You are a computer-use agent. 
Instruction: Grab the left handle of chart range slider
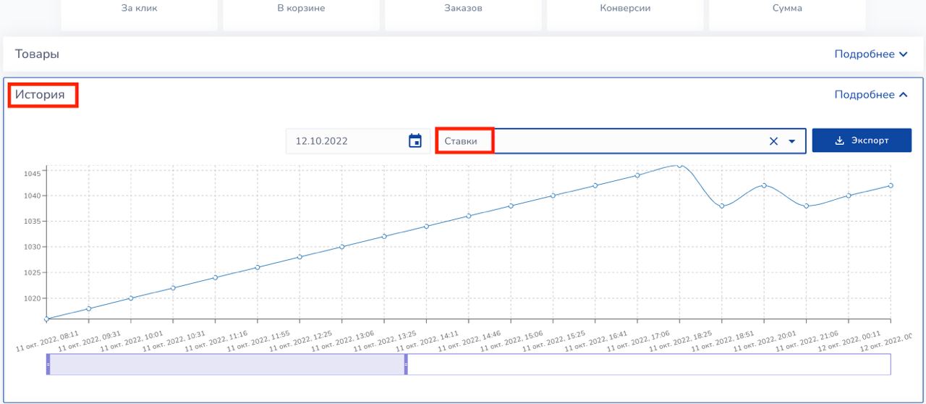tap(48, 365)
